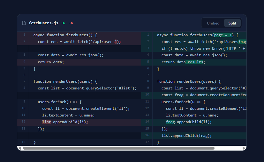
Task: Click the added line 'list.appendChild(frag);'
Action: click(194, 136)
